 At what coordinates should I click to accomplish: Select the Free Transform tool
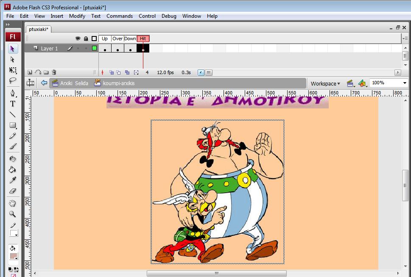12,70
